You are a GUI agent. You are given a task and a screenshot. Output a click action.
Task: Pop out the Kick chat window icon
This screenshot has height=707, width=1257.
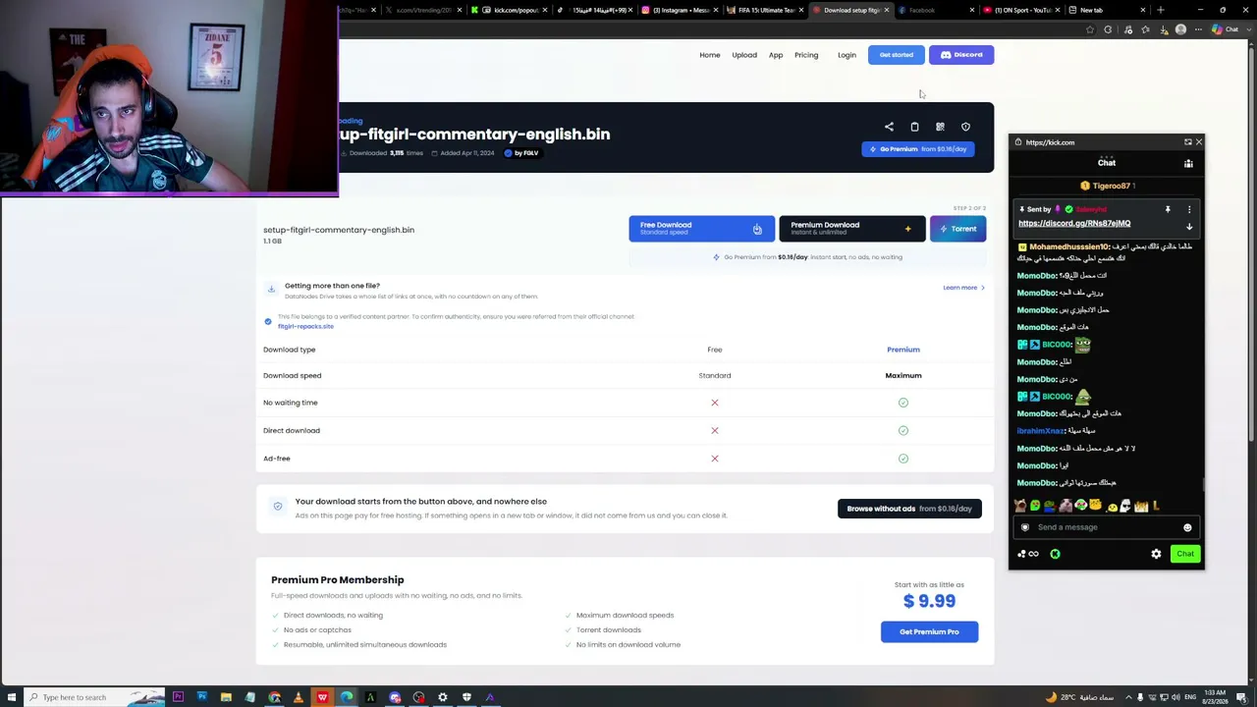pos(1187,142)
